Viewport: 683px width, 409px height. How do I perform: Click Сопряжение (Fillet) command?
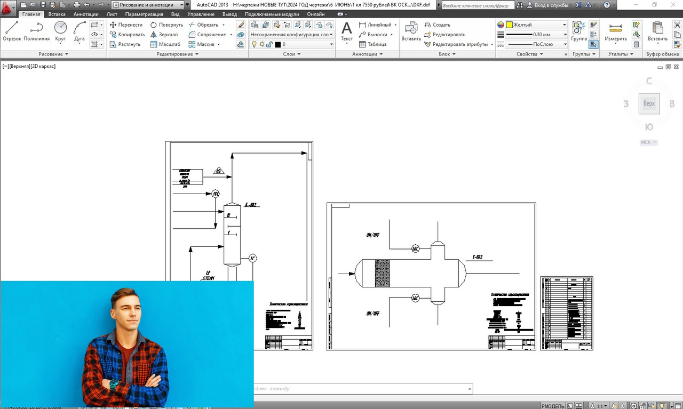(x=207, y=35)
